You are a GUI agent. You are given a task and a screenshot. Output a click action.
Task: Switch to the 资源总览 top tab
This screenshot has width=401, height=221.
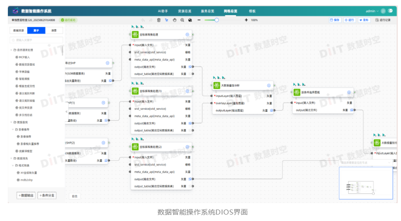(x=185, y=11)
